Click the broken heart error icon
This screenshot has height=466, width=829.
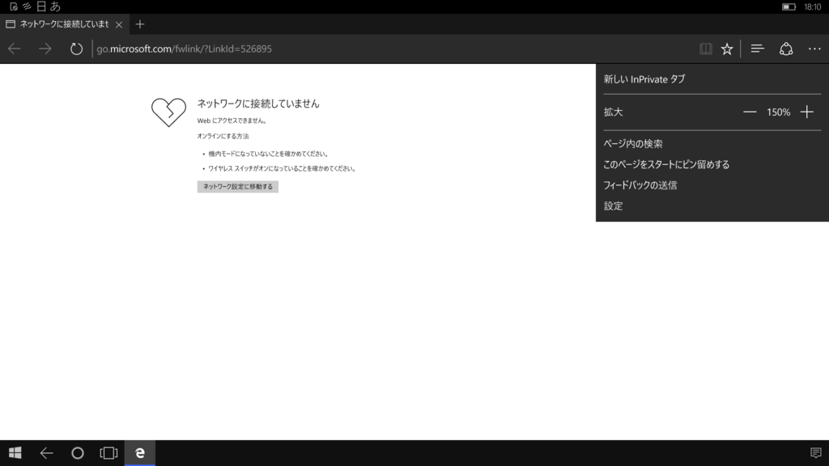(x=168, y=112)
